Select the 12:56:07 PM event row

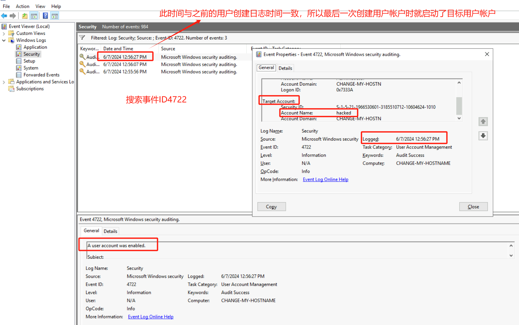(125, 65)
